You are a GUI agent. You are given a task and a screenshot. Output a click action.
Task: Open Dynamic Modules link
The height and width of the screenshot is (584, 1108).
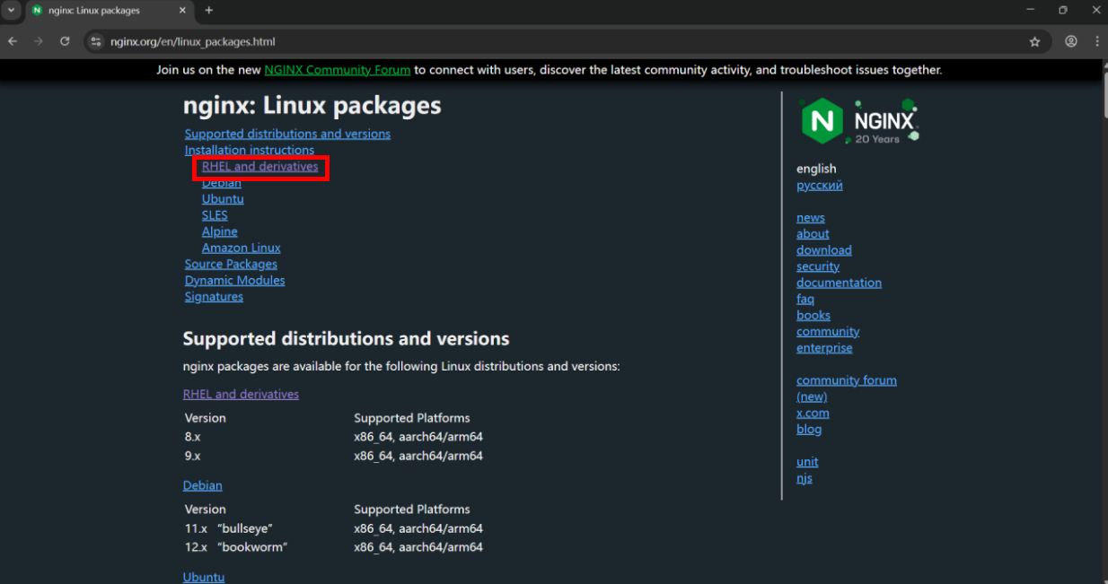pyautogui.click(x=234, y=280)
